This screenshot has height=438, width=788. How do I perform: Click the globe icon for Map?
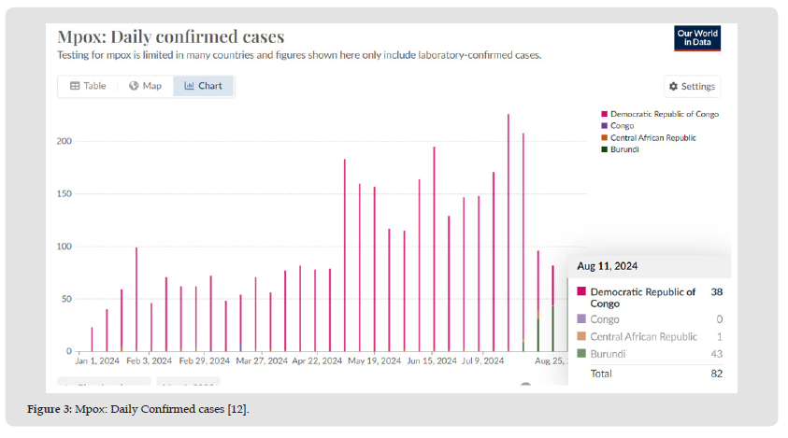pos(134,86)
